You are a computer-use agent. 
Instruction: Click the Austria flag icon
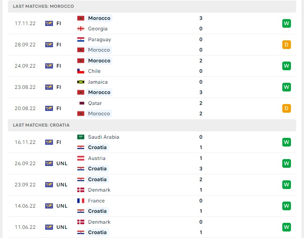pos(81,158)
